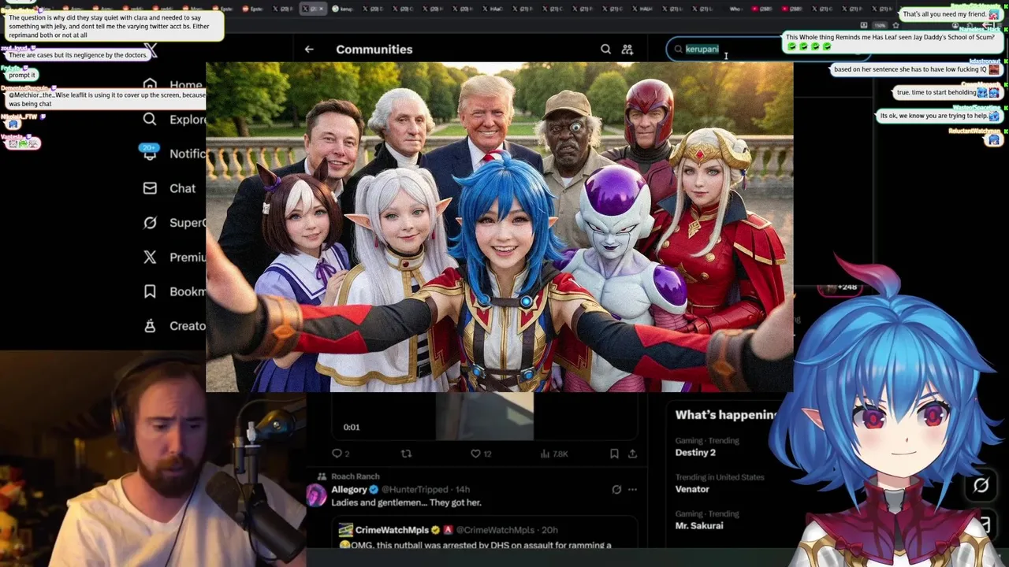Click the large group selfie image overlay
This screenshot has height=567, width=1009.
point(499,227)
